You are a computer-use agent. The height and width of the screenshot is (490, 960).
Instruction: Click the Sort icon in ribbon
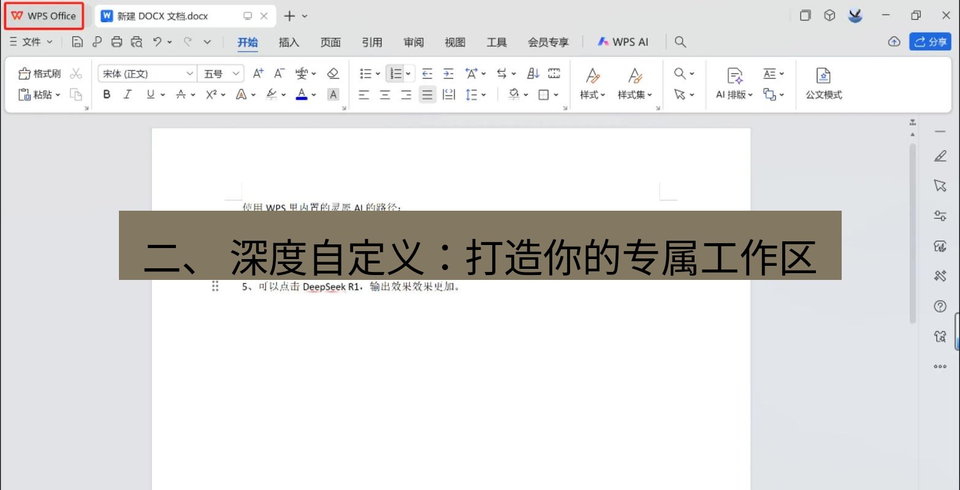533,73
